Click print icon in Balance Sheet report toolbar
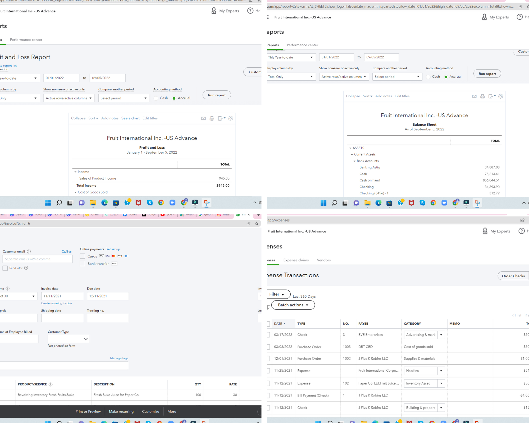 (x=482, y=96)
